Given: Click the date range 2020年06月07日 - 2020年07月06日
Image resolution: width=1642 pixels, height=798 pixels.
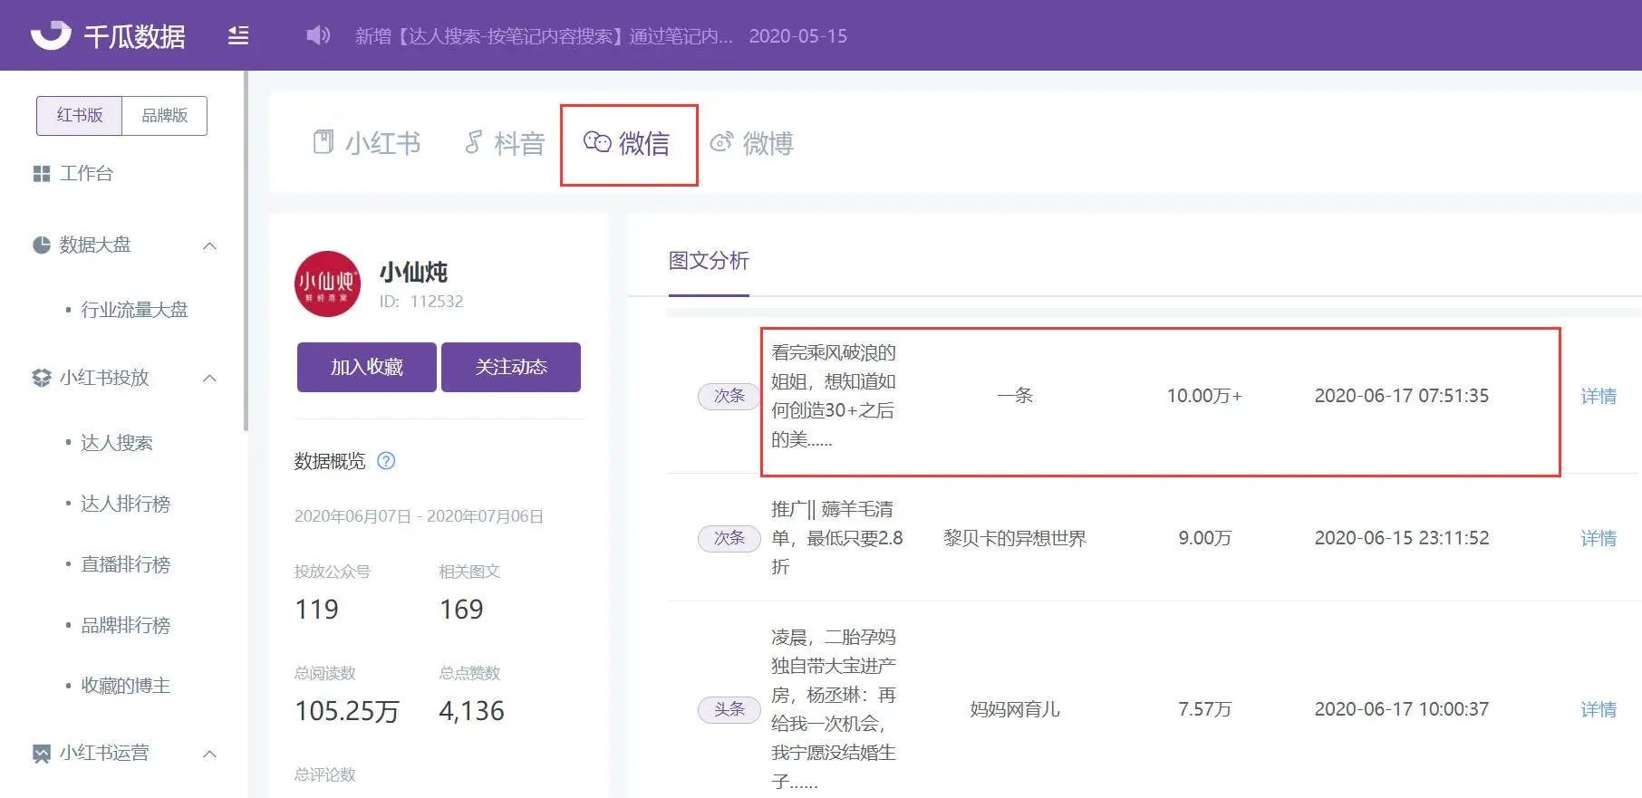Looking at the screenshot, I should click(x=419, y=516).
